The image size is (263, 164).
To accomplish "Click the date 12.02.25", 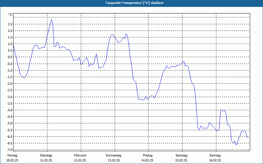I will (80, 160).
